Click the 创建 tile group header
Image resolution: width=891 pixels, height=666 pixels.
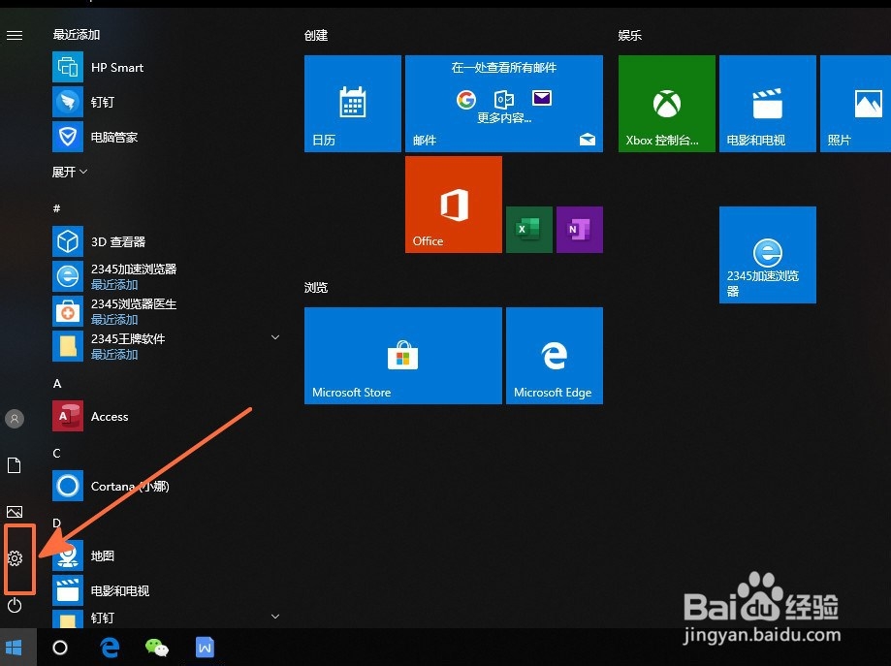[x=316, y=35]
